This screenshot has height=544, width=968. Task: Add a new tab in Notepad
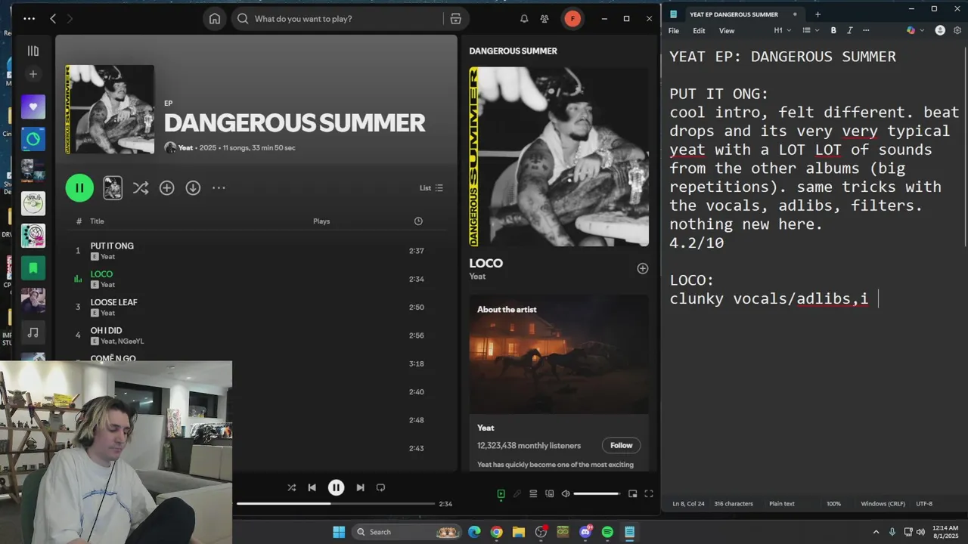[x=818, y=14]
